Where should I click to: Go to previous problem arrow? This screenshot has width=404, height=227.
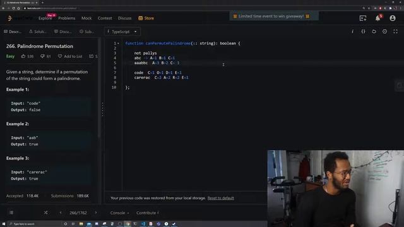pyautogui.click(x=61, y=212)
